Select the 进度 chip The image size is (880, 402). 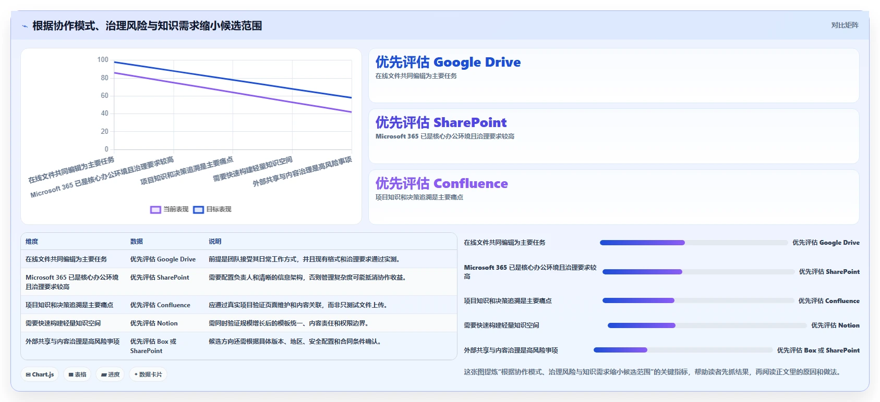tap(110, 374)
